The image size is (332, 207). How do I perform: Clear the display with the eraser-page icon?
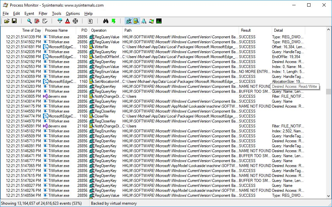(45, 21)
